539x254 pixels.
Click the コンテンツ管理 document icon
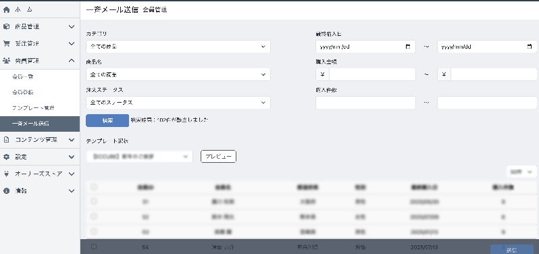pyautogui.click(x=6, y=140)
